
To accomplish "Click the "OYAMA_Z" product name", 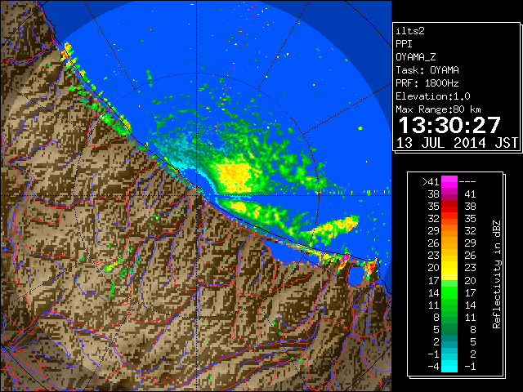I will (x=416, y=57).
